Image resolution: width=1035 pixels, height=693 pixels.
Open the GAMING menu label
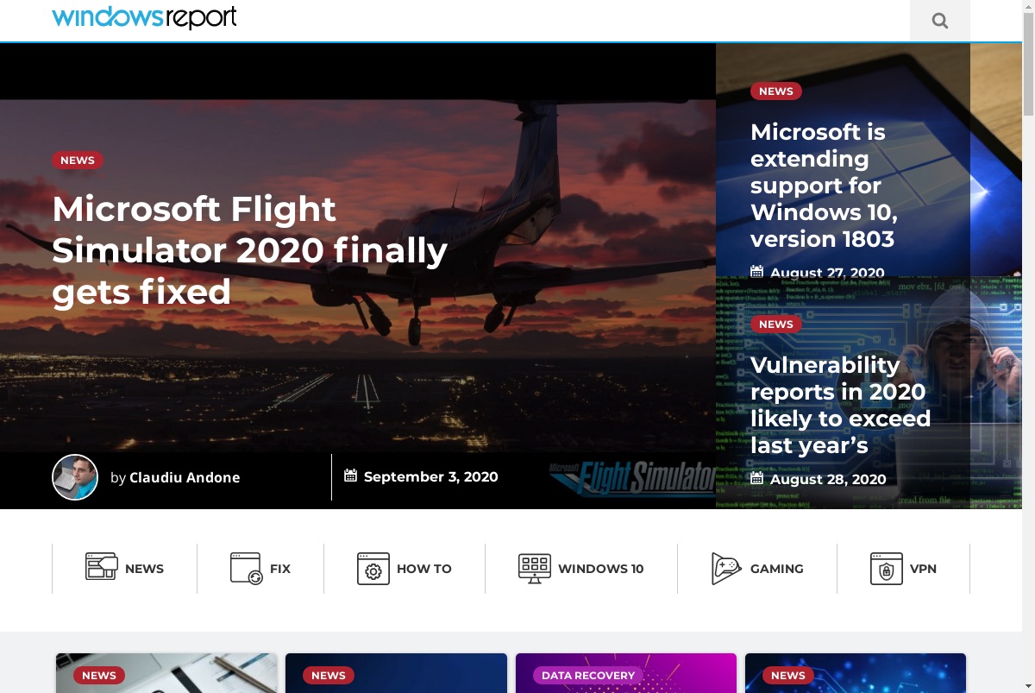(x=777, y=569)
